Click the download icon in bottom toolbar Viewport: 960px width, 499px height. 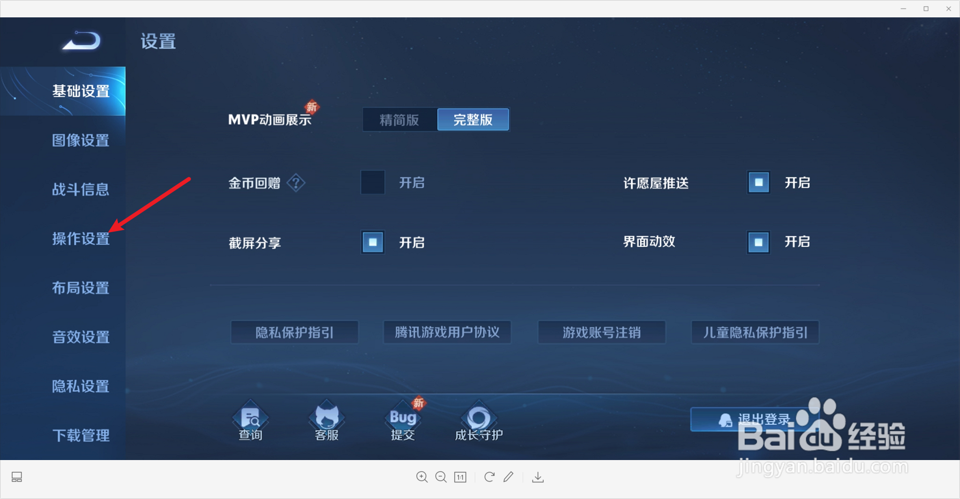click(x=537, y=477)
